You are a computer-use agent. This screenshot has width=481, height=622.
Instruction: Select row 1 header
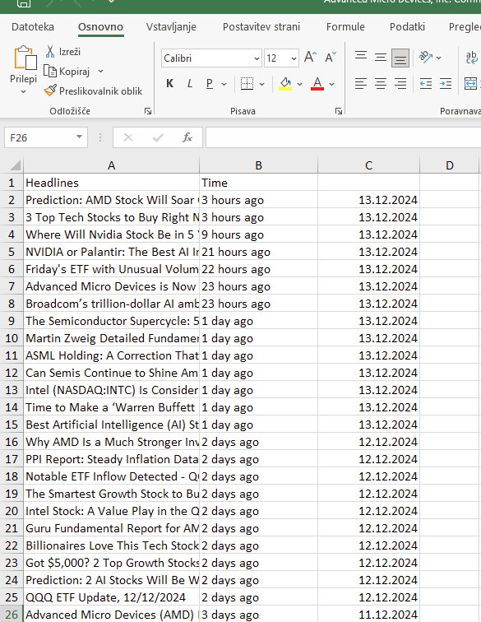click(12, 183)
